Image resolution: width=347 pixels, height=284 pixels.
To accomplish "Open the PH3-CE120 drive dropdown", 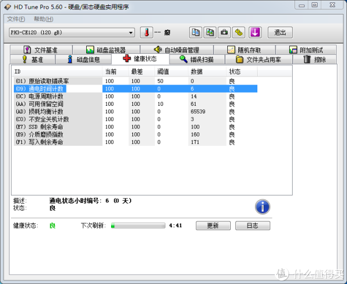I will pos(72,32).
